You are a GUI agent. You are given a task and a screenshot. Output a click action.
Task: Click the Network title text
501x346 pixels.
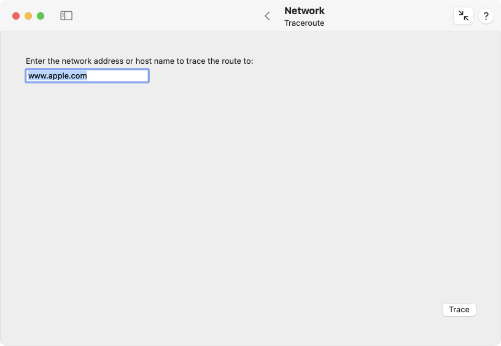click(305, 10)
